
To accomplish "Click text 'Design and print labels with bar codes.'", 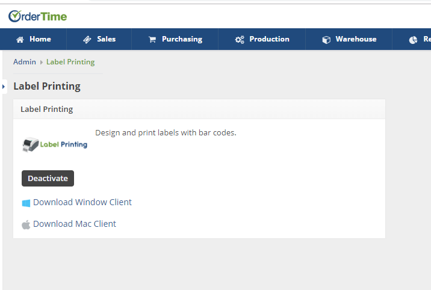I will click(x=166, y=133).
